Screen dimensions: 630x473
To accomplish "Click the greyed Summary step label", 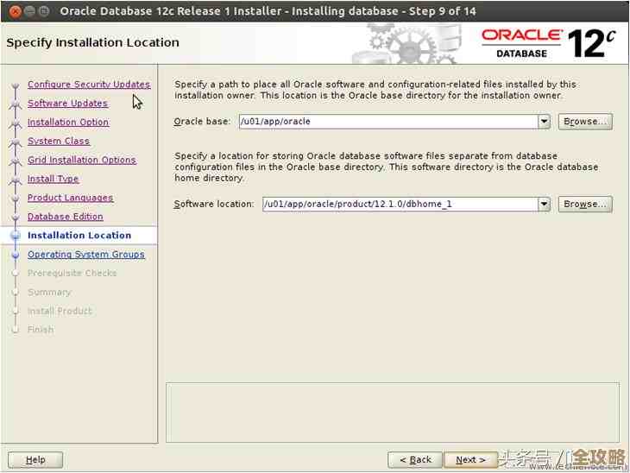I will pyautogui.click(x=49, y=292).
